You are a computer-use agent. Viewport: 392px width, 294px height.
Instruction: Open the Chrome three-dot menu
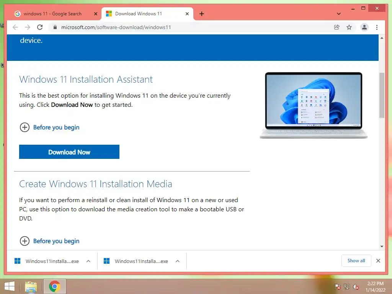(x=377, y=27)
